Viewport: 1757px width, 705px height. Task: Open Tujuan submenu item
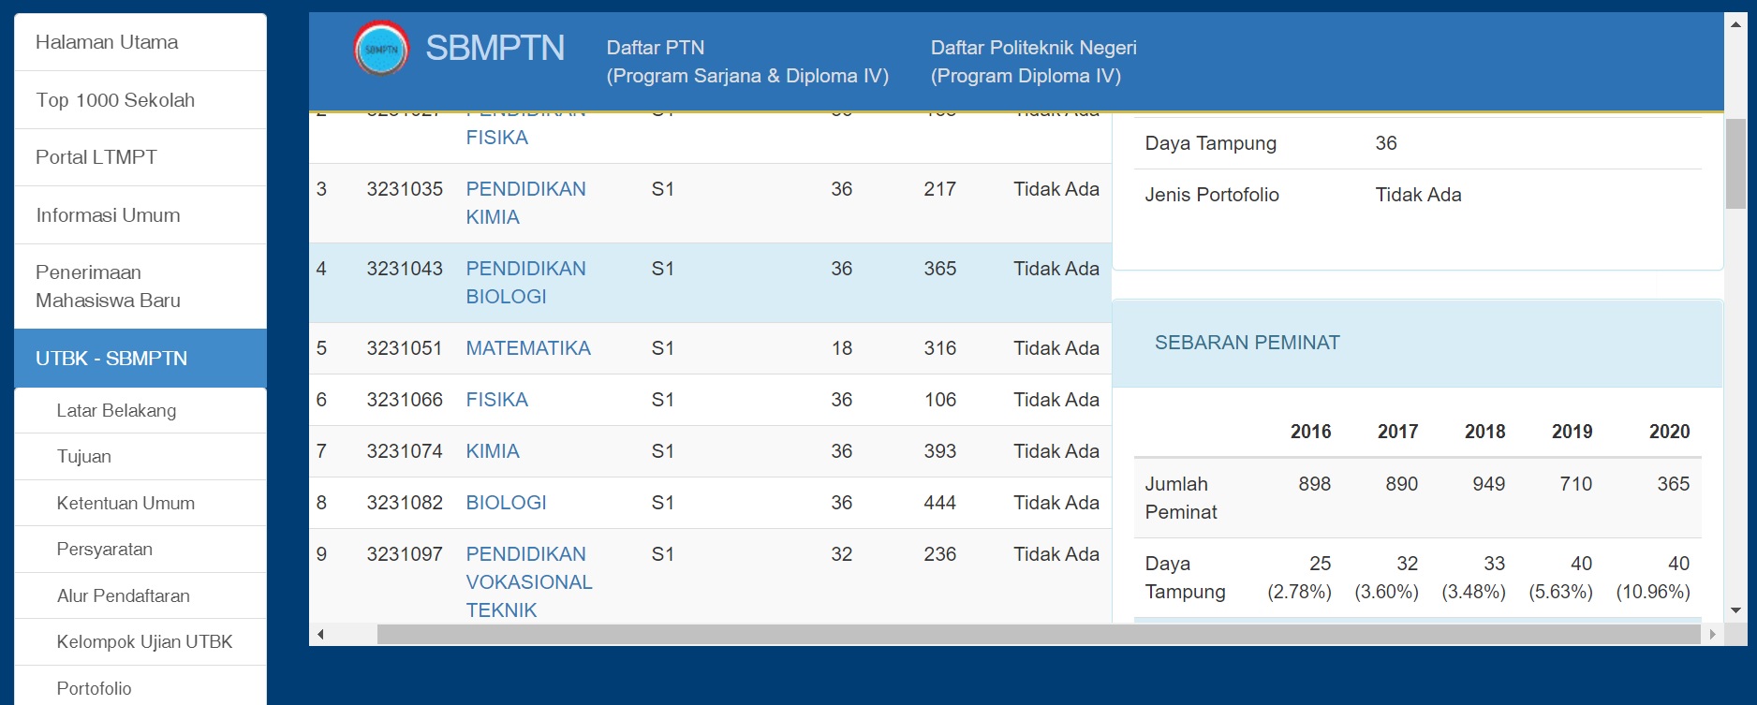[140, 456]
